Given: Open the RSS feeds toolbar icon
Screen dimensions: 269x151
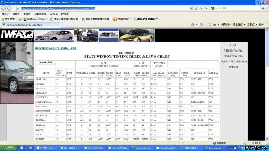Looking at the screenshot, I should click(201, 25).
